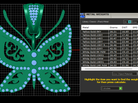Click the Metal Weights scale icon
The image size is (138, 103).
tap(83, 15)
